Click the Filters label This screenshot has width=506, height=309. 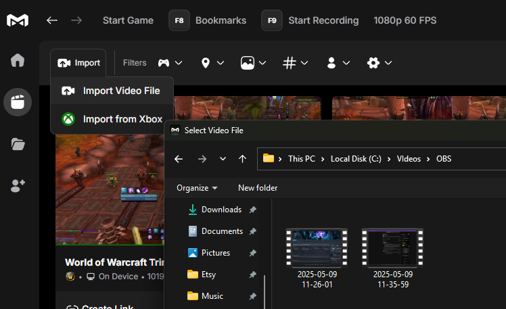[x=135, y=63]
